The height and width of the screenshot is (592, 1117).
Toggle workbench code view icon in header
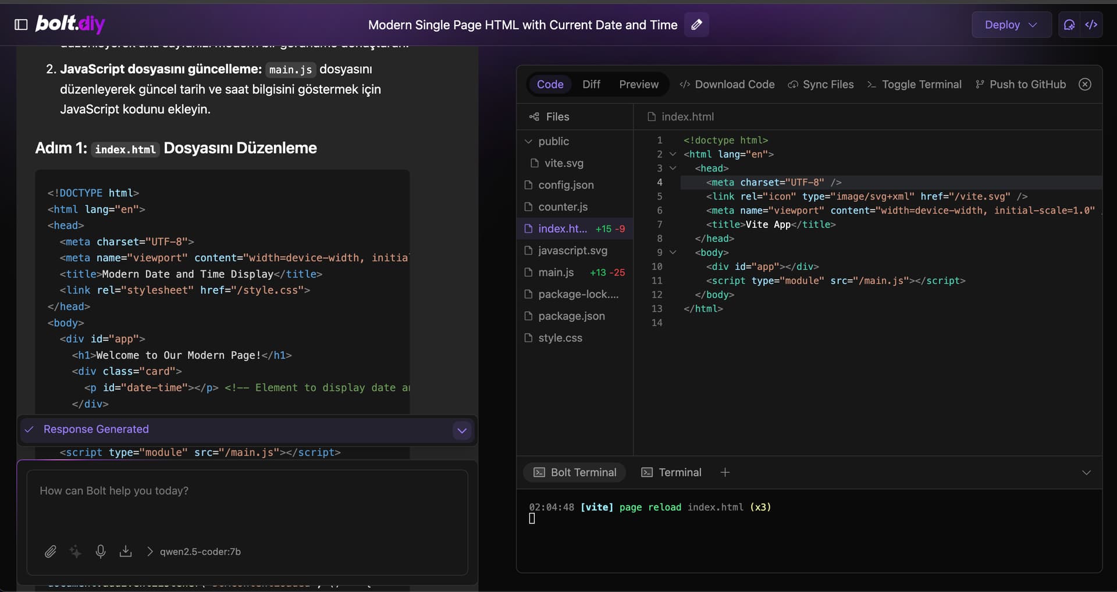[x=1091, y=24]
